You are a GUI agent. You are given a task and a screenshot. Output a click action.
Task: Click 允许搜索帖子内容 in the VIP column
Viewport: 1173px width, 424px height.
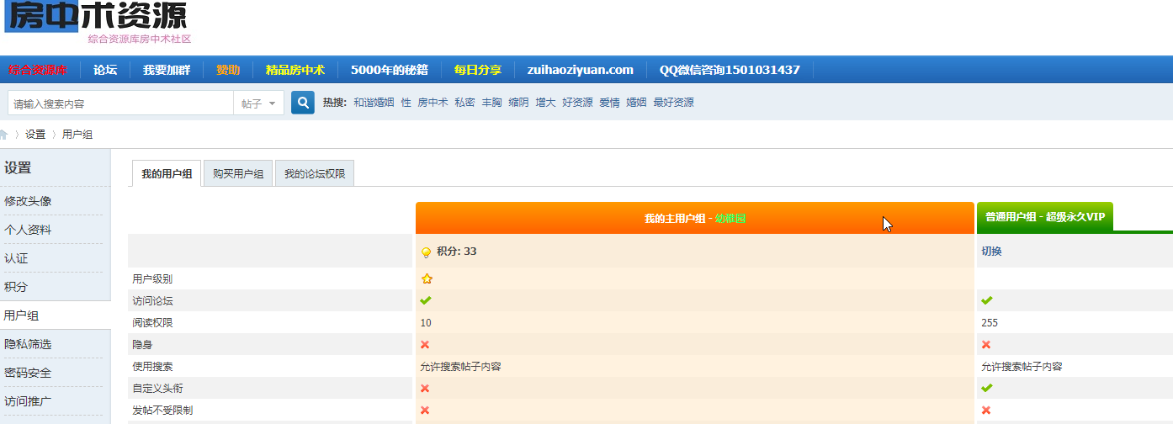tap(1022, 366)
